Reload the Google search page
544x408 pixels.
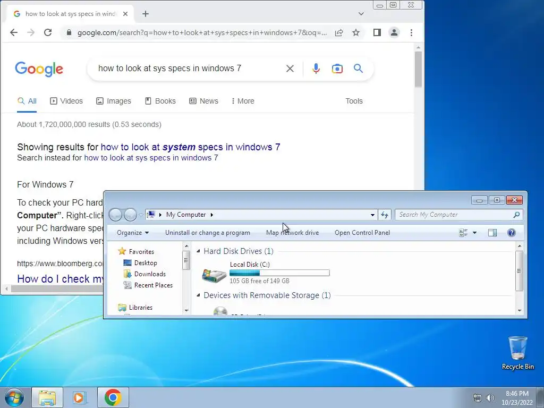[x=48, y=32]
